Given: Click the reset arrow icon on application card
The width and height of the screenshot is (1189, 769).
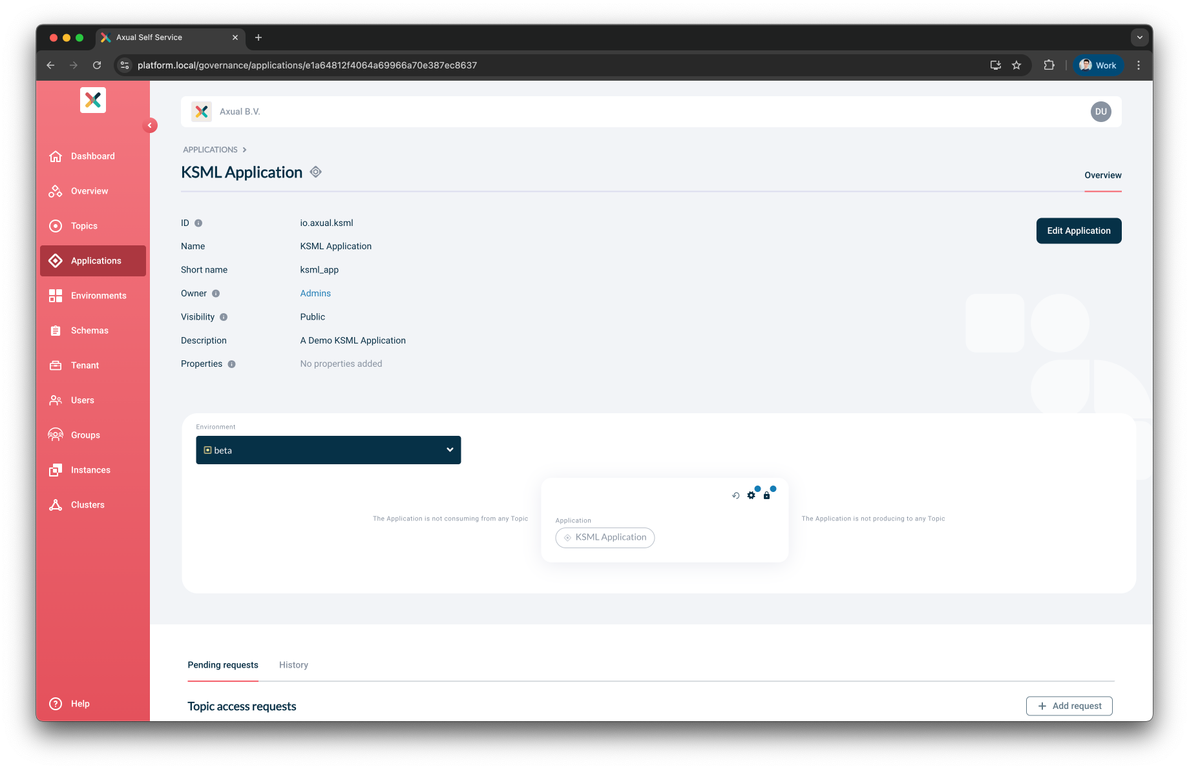Looking at the screenshot, I should [x=735, y=495].
